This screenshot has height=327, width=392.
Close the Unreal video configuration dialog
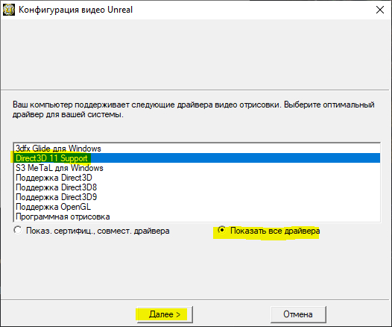(x=380, y=10)
